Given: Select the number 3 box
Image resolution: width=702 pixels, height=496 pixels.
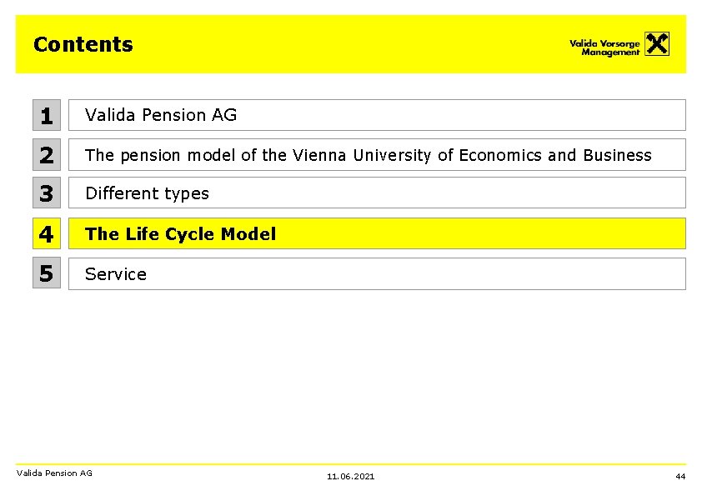Looking at the screenshot, I should click(x=47, y=193).
